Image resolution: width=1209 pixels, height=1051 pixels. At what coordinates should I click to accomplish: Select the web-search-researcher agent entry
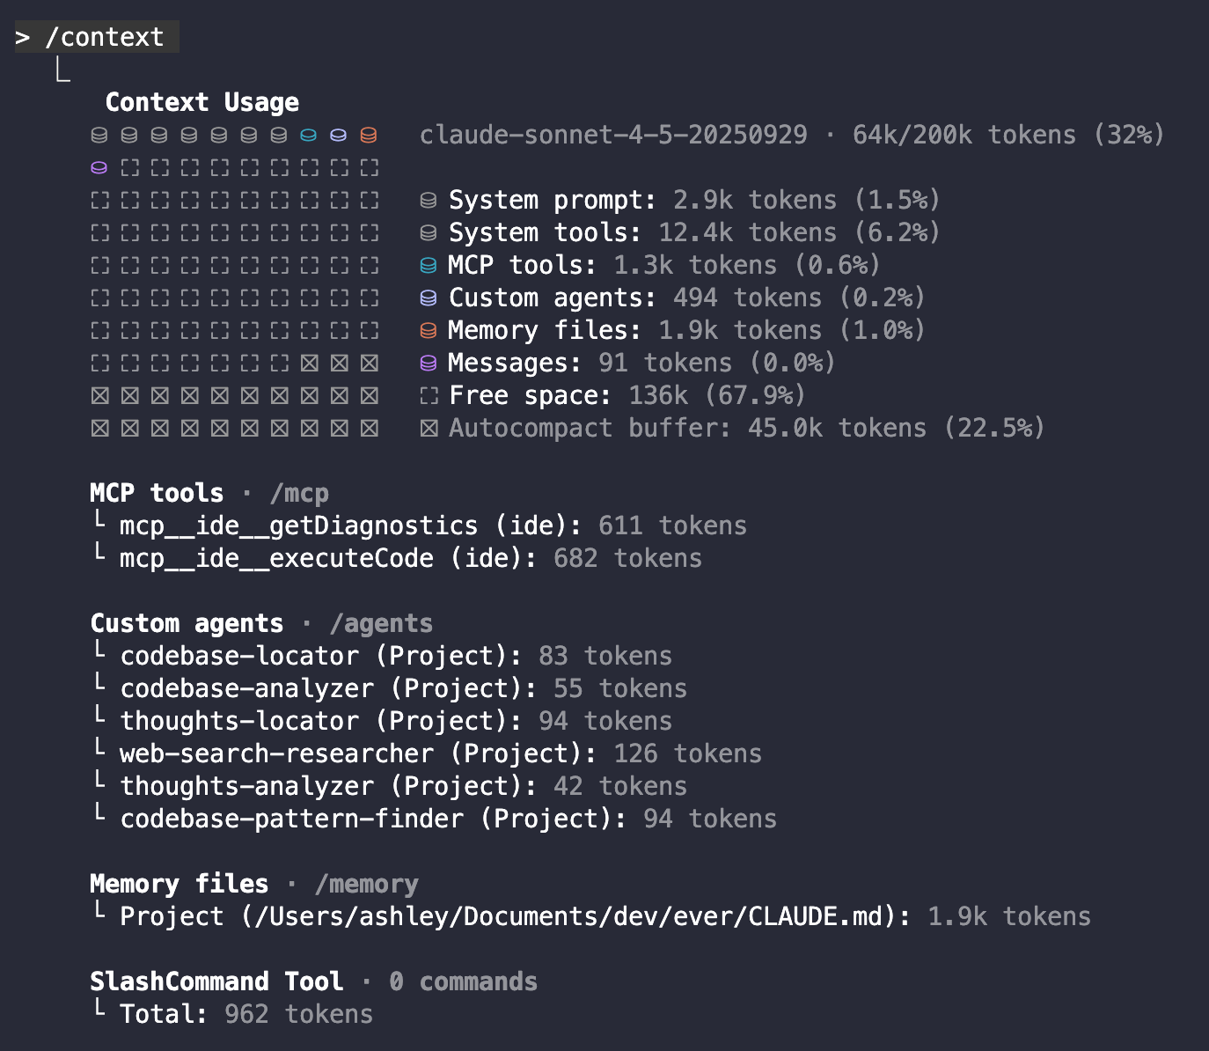pos(276,753)
